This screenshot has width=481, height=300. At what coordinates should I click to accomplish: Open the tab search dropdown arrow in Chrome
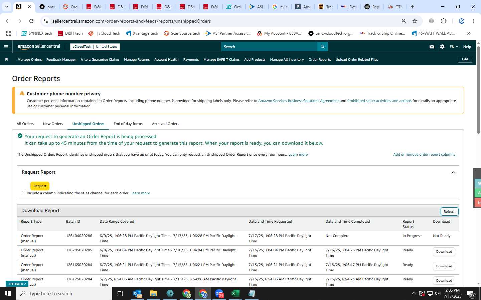pyautogui.click(x=6, y=7)
